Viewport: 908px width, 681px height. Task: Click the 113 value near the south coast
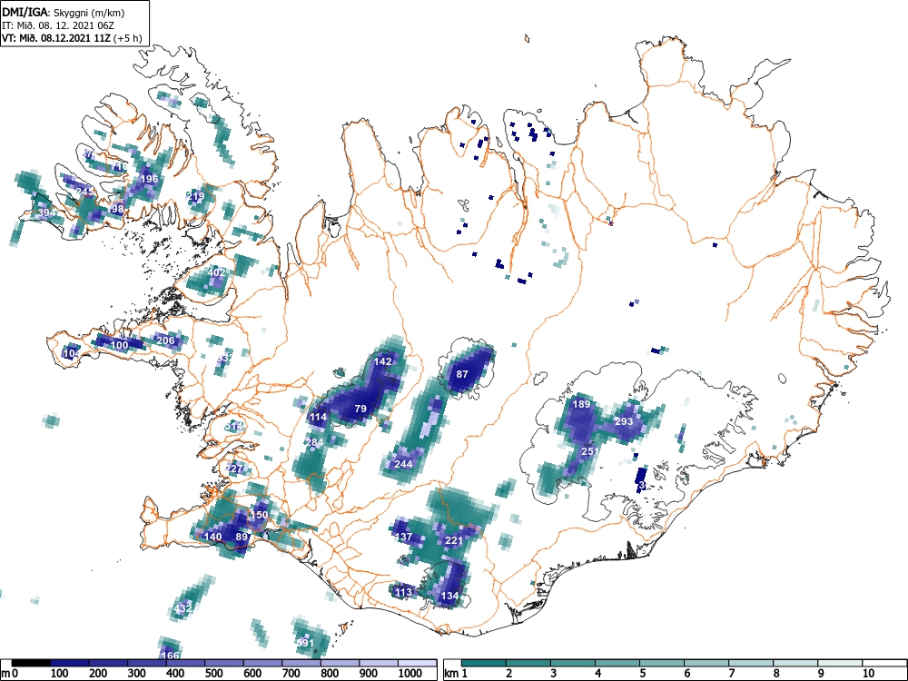[x=403, y=592]
